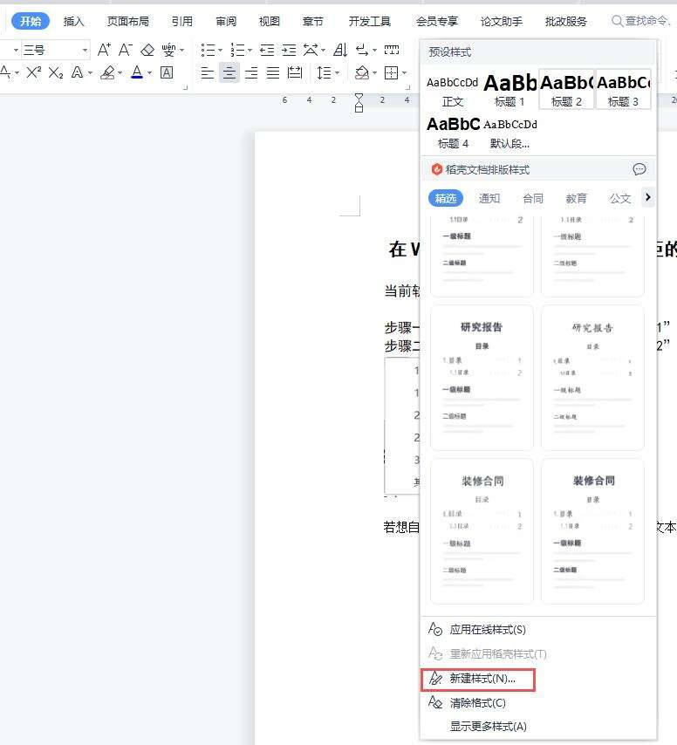Expand the line spacing dropdown arrow

coord(338,73)
